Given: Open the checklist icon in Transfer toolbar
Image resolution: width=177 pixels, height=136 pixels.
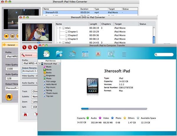Looking at the screenshot, I should pyautogui.click(x=85, y=54).
